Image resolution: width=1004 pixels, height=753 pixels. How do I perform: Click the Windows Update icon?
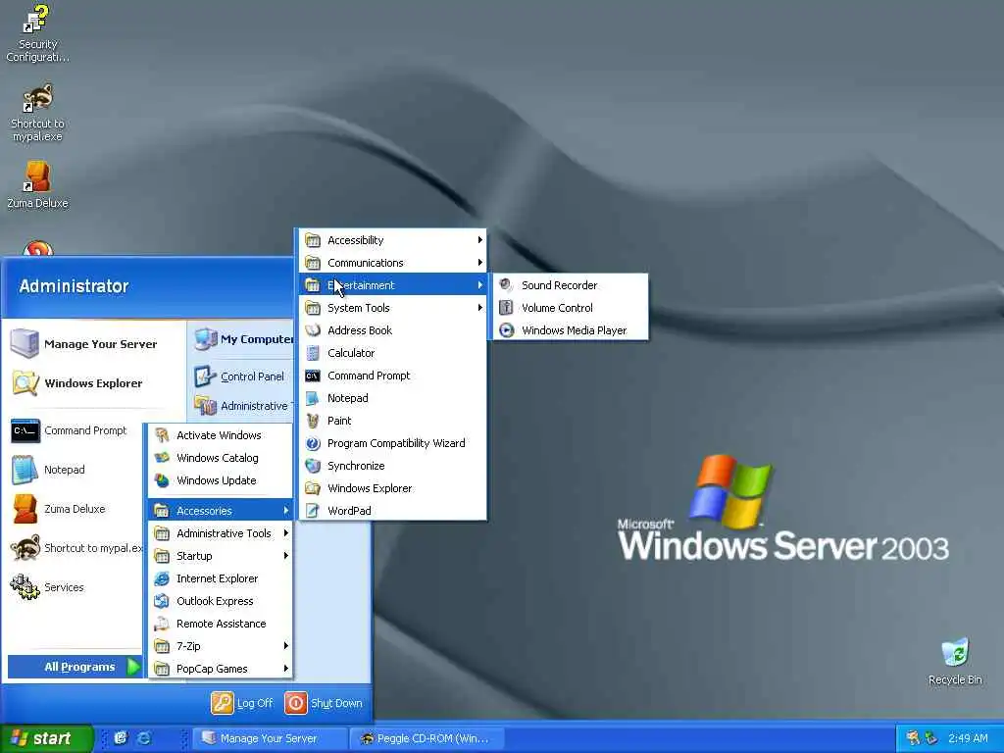click(162, 480)
